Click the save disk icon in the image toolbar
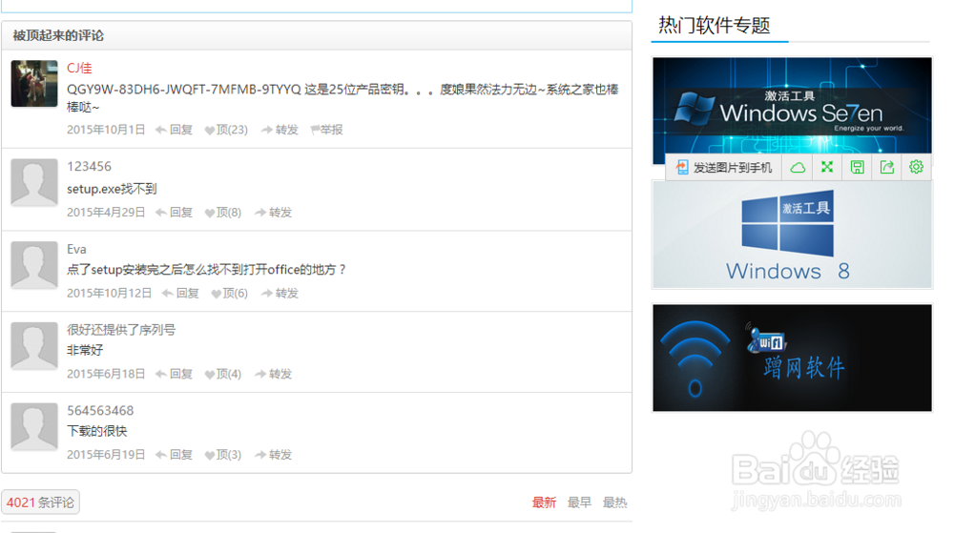This screenshot has height=533, width=954. coord(858,167)
